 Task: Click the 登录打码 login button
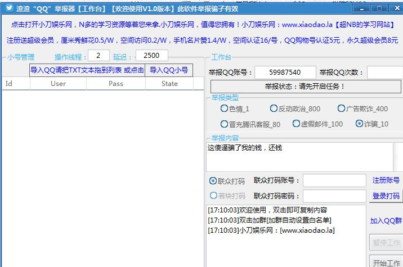(x=386, y=196)
